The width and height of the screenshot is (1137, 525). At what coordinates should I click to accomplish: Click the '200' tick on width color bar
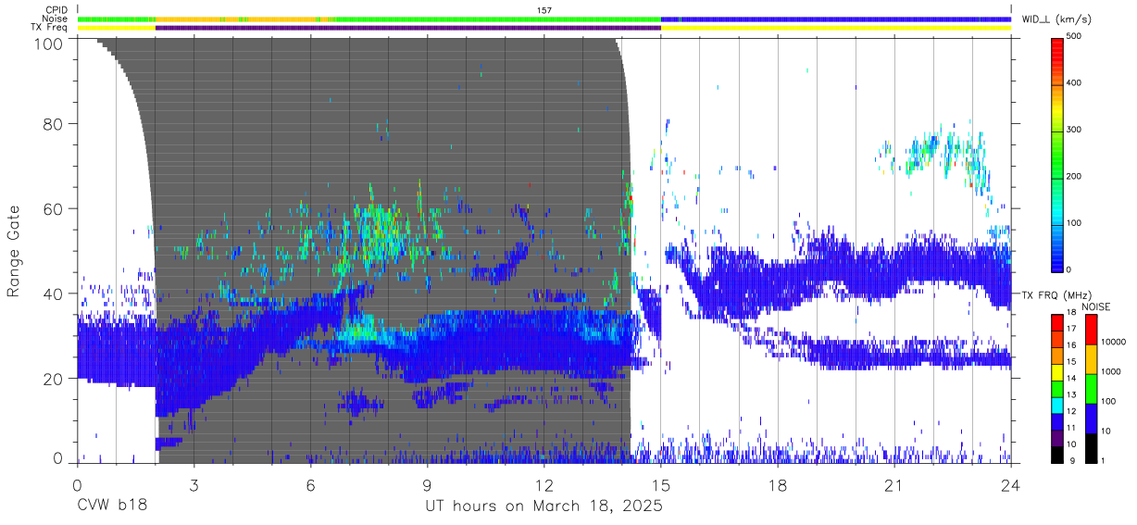(x=1074, y=177)
